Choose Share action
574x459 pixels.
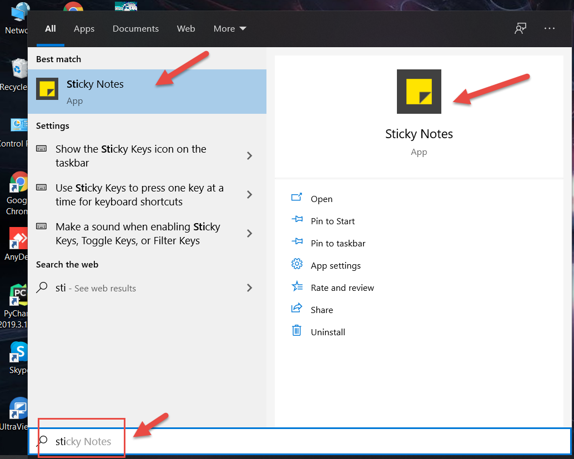[x=322, y=310]
